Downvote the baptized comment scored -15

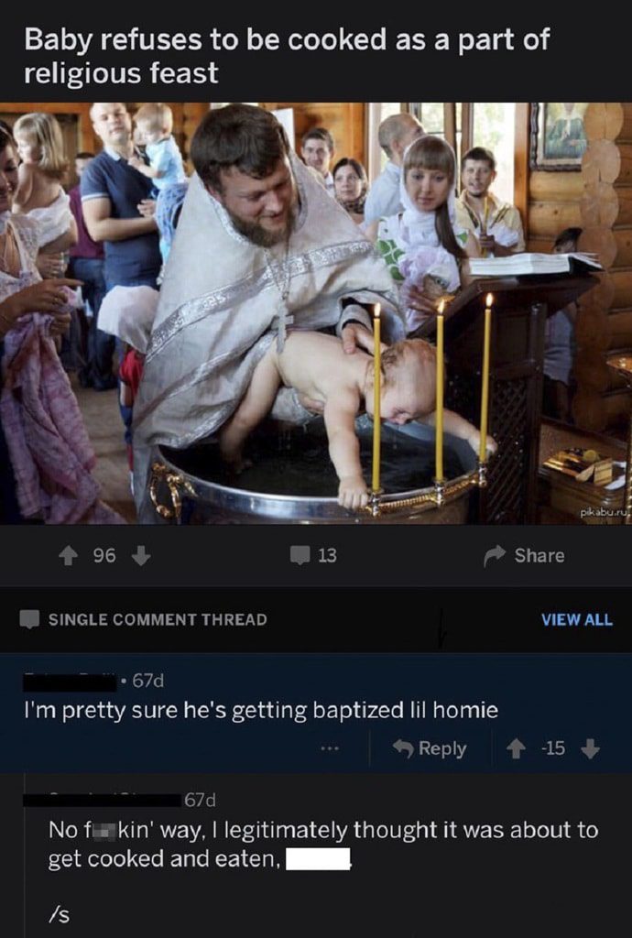(590, 748)
